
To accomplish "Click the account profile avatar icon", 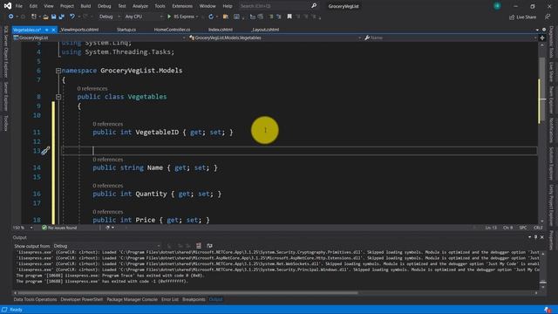I will pyautogui.click(x=497, y=6).
